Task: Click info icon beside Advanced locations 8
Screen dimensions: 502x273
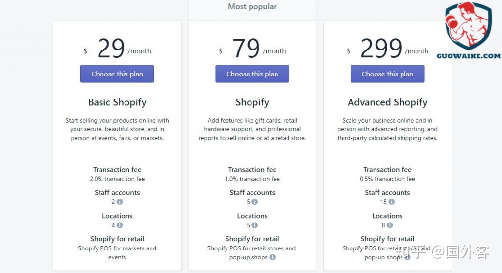Action: [390, 225]
